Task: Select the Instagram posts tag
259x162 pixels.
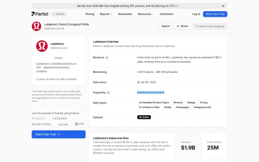Action: (202, 107)
